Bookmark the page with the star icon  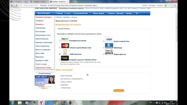(x=169, y=6)
